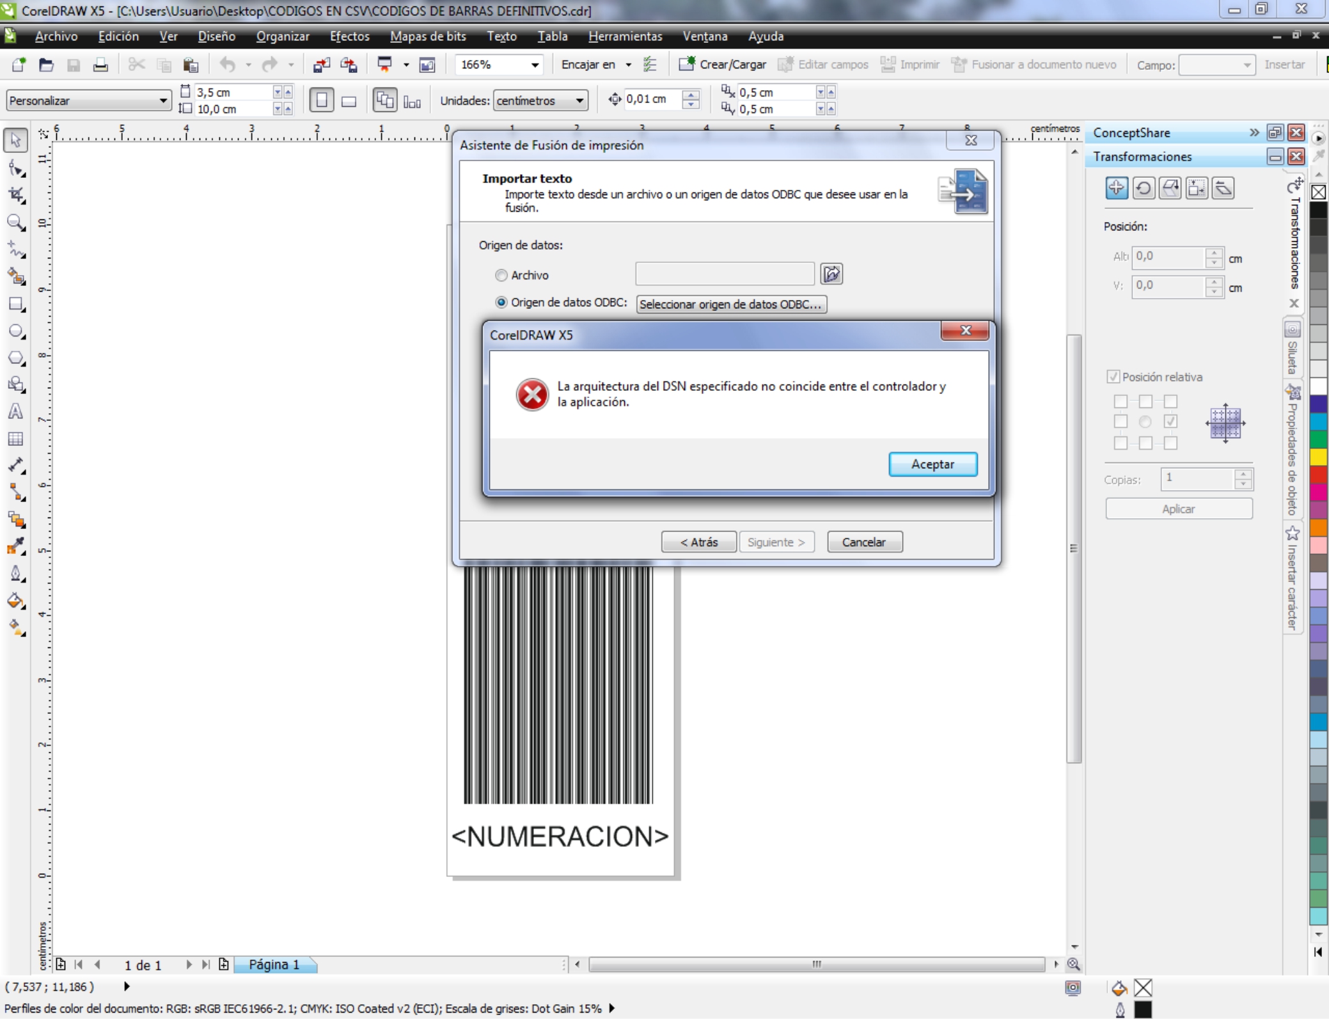Viewport: 1329px width, 1019px height.
Task: Open the Edición menu
Action: (x=118, y=36)
